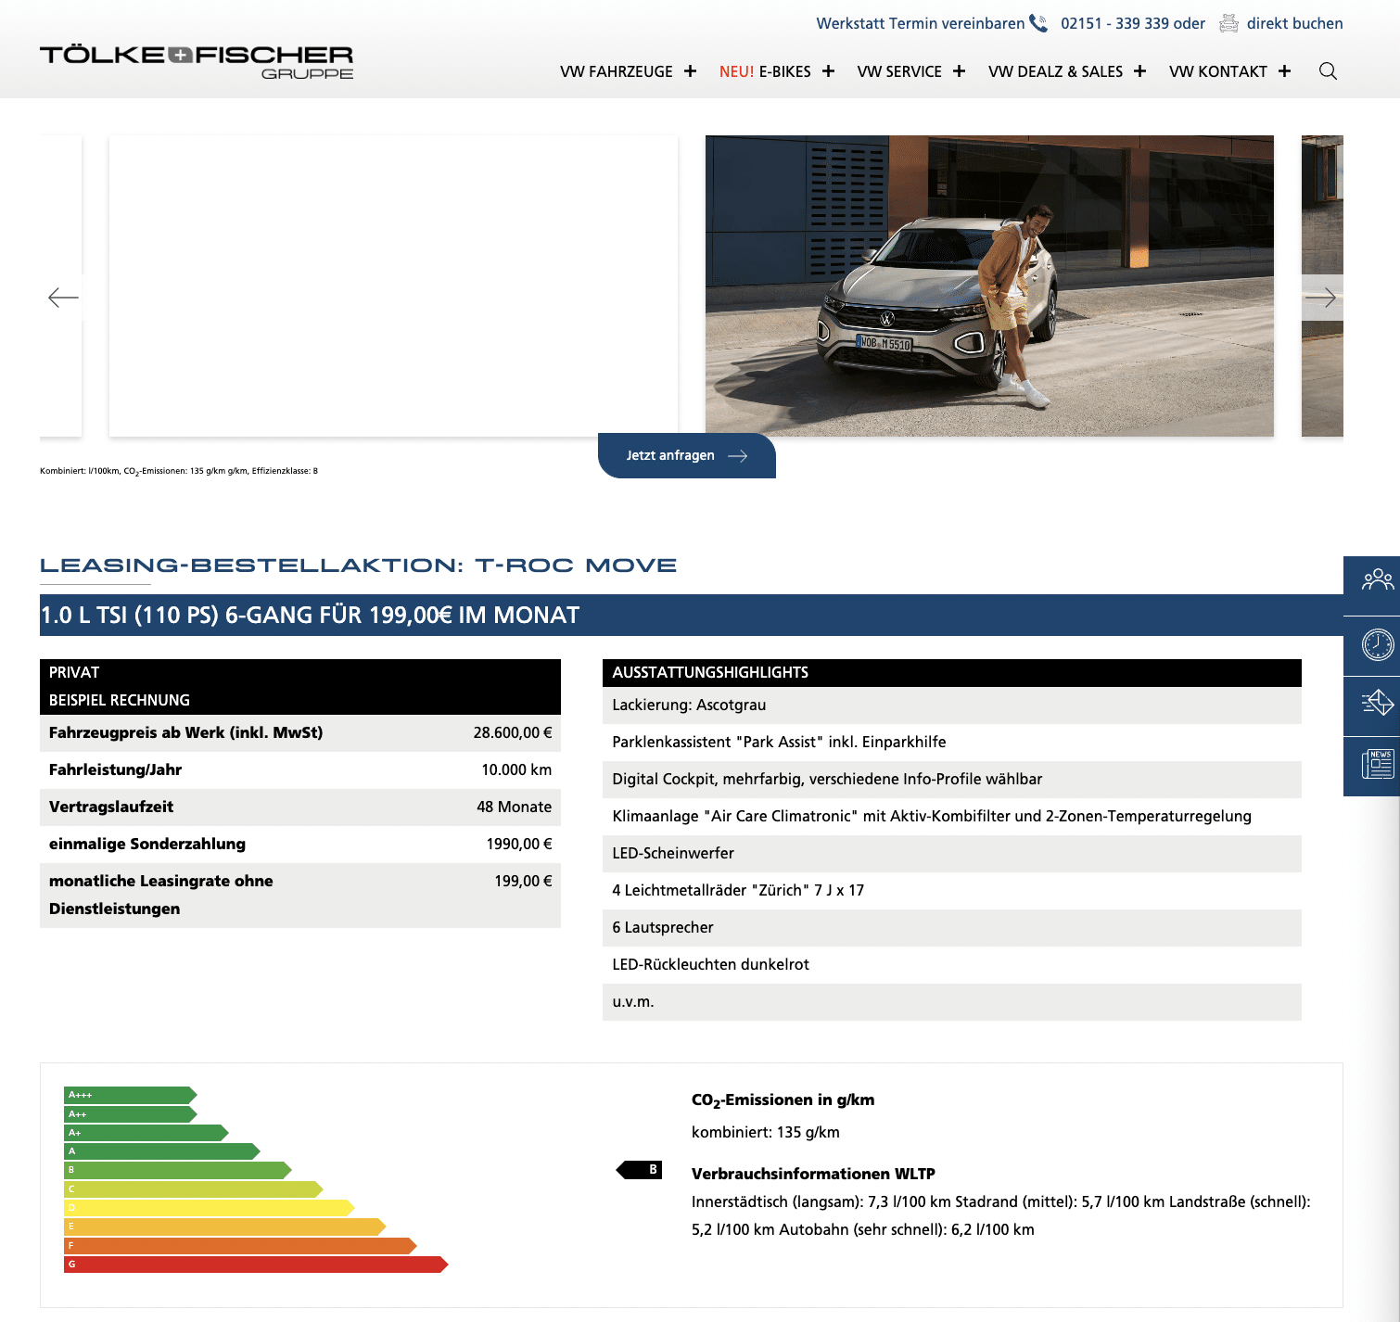Screen dimensions: 1400x1322
Task: Click the Ausstattungshighlights table header
Action: pyautogui.click(x=952, y=673)
